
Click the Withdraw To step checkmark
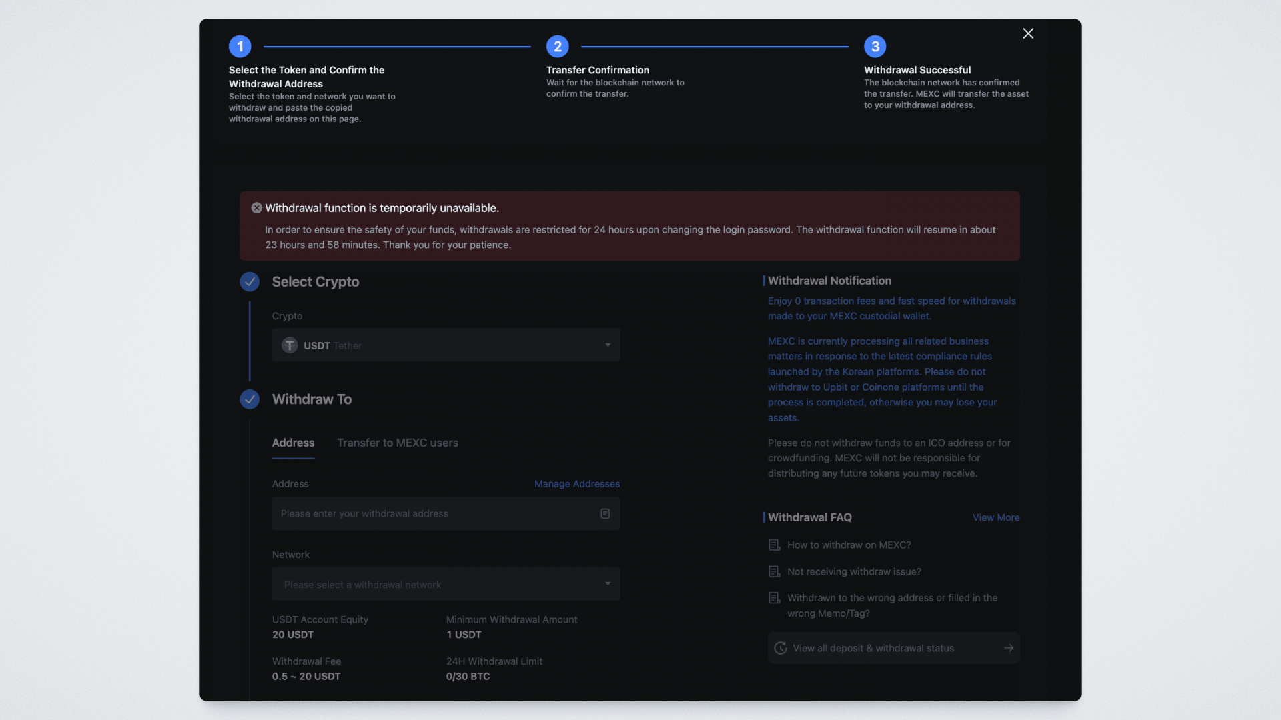tap(250, 399)
